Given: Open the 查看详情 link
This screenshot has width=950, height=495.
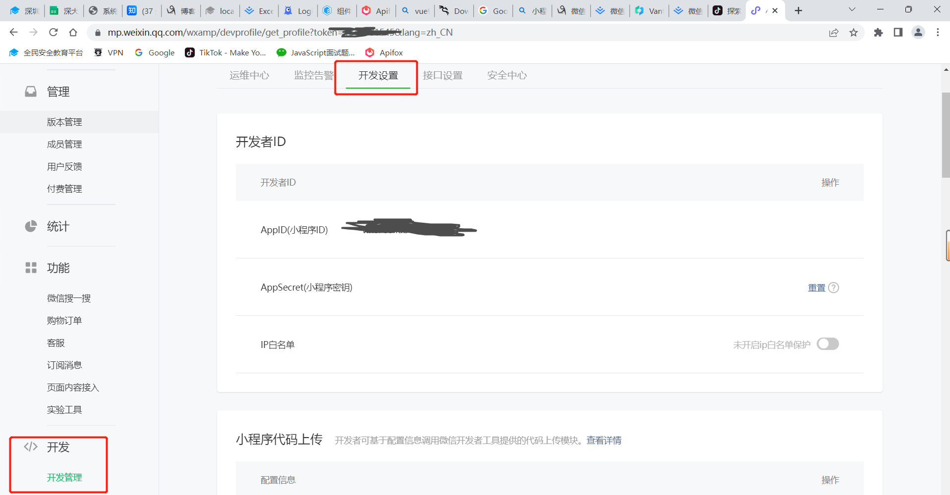Looking at the screenshot, I should [604, 440].
